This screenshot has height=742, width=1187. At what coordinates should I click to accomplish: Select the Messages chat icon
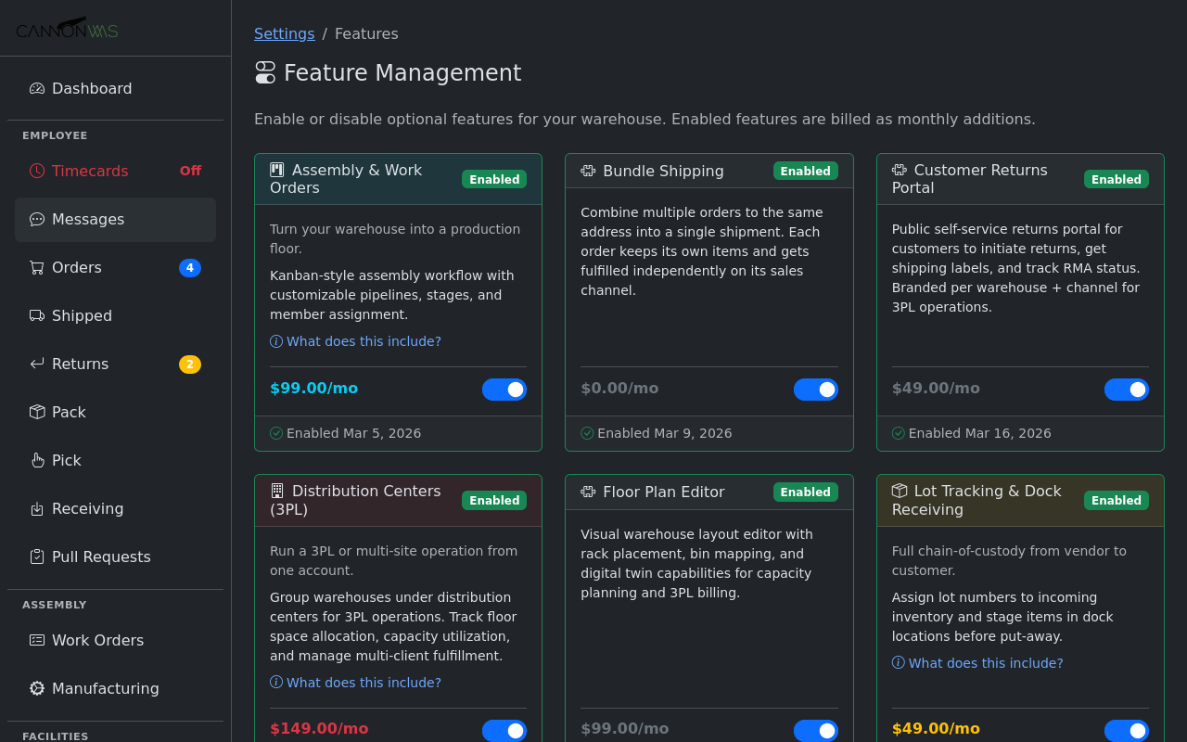tap(36, 219)
